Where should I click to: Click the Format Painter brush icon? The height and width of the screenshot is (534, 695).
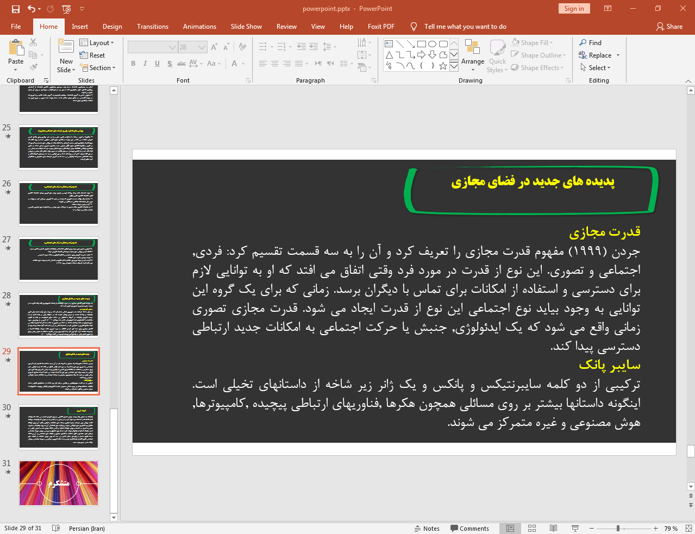point(33,67)
